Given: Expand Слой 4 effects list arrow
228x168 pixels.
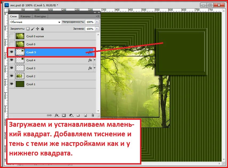Looking at the screenshot, I should click(x=94, y=60).
